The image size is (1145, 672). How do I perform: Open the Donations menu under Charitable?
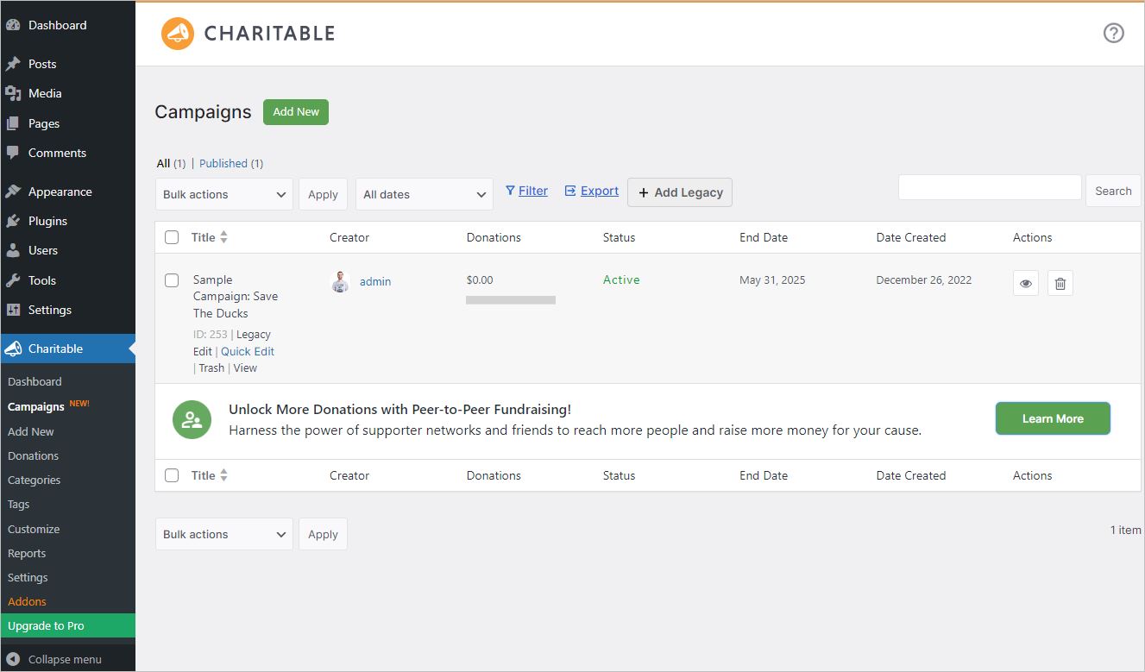pos(33,455)
